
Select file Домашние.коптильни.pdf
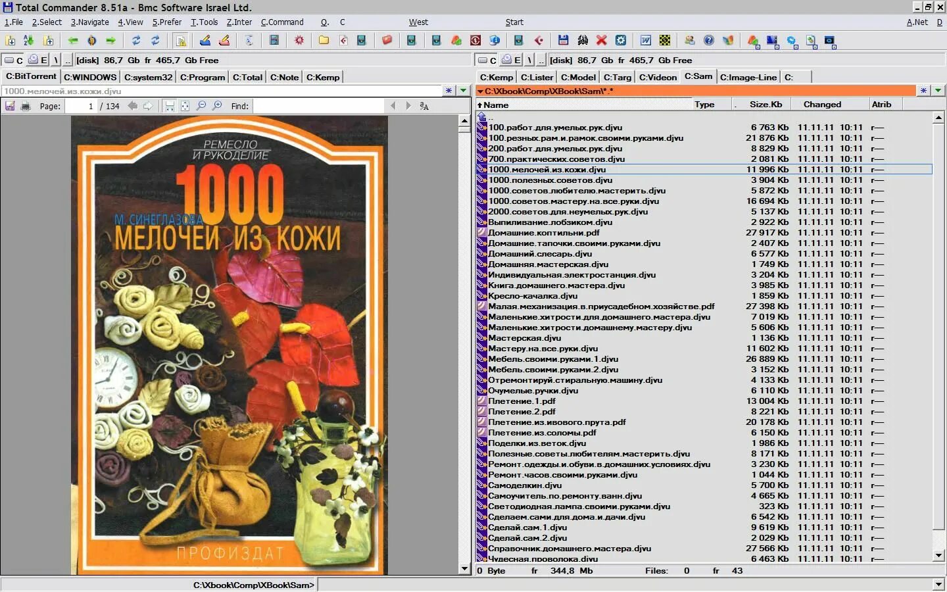click(543, 233)
